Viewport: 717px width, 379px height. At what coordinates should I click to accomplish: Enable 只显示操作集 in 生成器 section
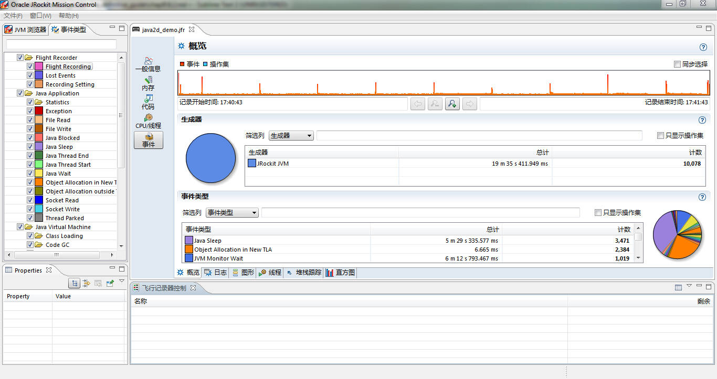click(660, 135)
